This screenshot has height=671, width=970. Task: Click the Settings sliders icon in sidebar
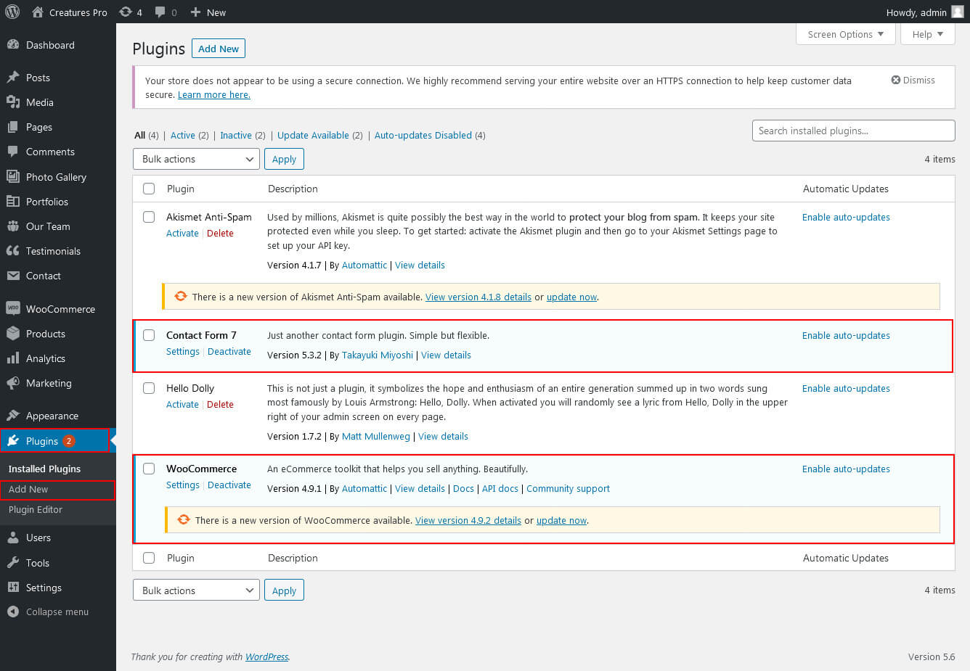click(x=13, y=588)
